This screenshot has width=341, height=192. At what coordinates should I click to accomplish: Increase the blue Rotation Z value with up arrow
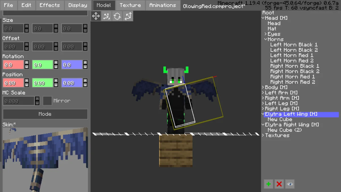[85, 63]
